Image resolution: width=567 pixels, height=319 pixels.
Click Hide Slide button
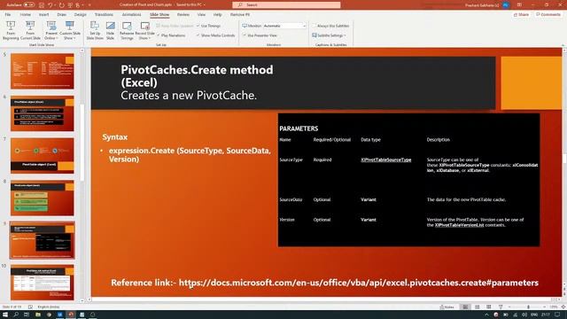(110, 30)
